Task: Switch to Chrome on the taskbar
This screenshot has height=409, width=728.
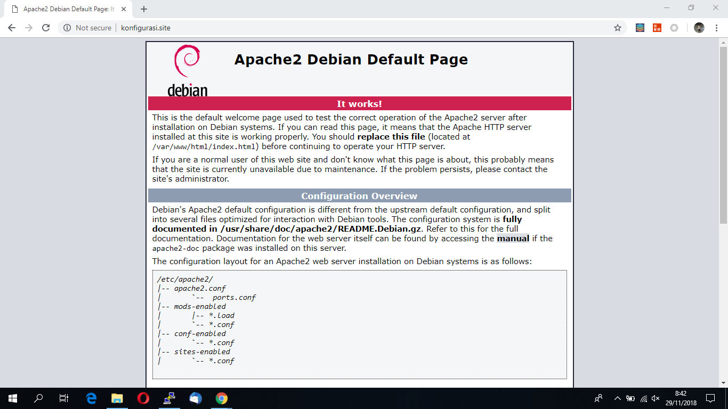Action: [222, 398]
